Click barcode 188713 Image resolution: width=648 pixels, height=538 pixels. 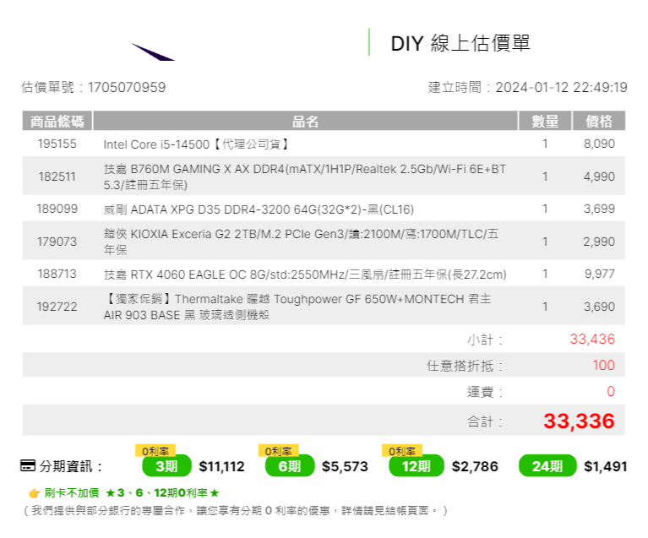(57, 274)
